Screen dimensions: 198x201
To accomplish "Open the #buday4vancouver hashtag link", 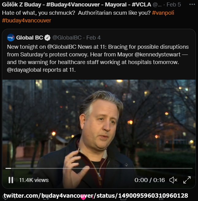I will [x=27, y=21].
